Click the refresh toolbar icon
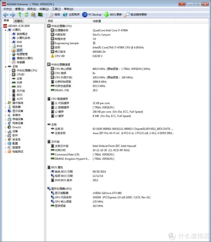 point(26,15)
